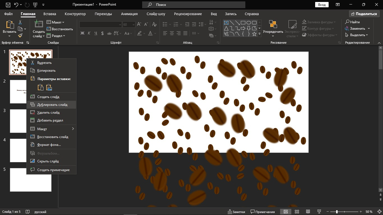Click the Поделиться button

[x=364, y=14]
